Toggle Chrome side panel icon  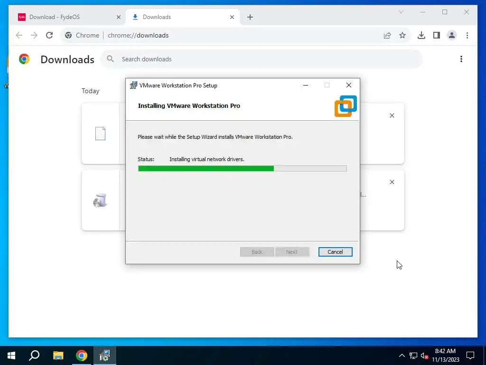(x=437, y=35)
